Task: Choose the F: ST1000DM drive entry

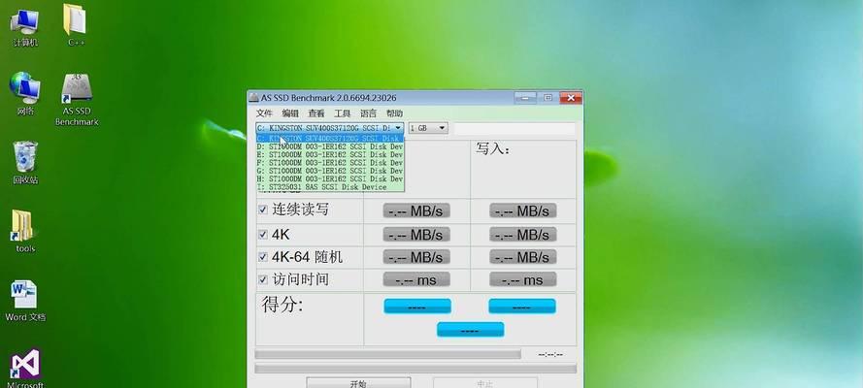Action: [x=330, y=163]
